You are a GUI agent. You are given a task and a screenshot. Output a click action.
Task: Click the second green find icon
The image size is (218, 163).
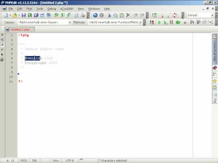tap(63, 15)
